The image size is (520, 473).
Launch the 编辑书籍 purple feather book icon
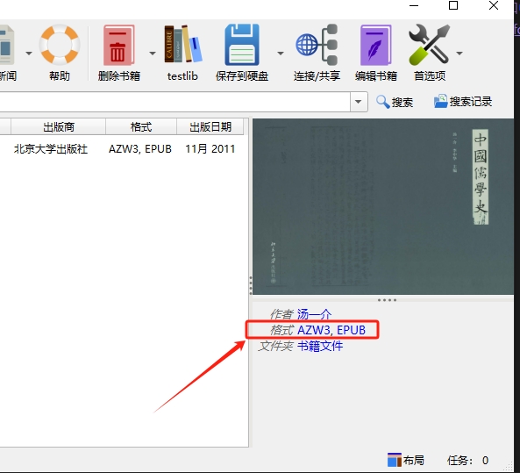point(375,45)
